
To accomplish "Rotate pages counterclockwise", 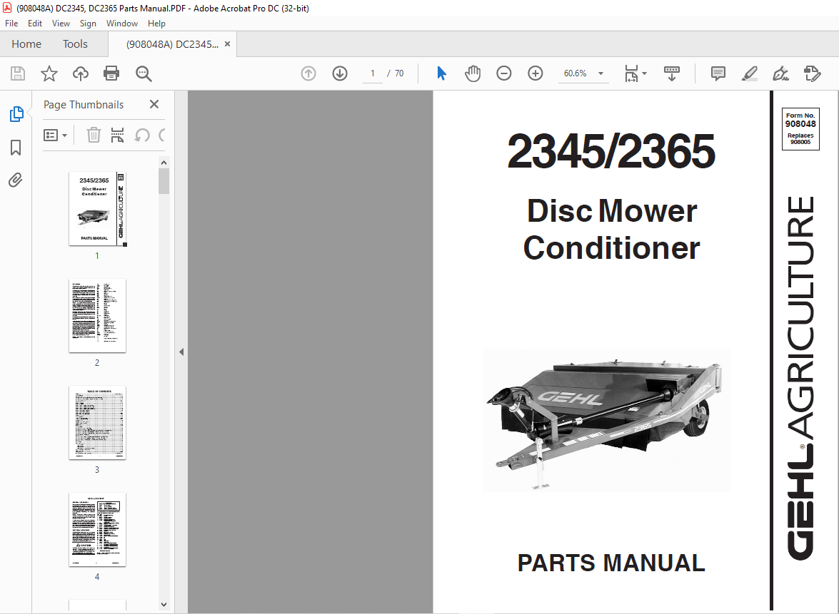I will point(142,135).
